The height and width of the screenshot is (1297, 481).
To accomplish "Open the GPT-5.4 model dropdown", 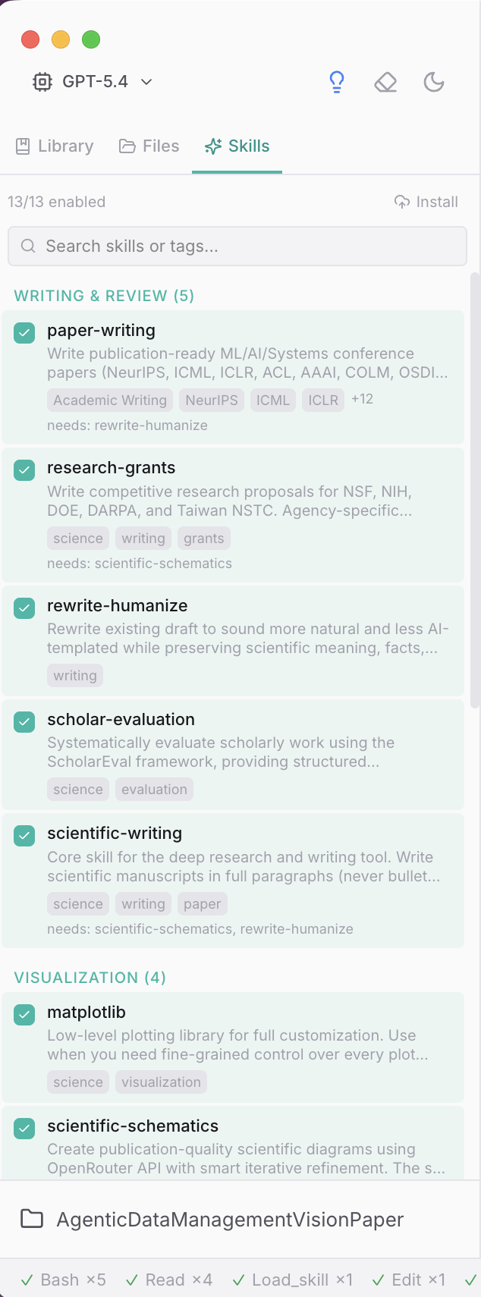I will pos(146,82).
